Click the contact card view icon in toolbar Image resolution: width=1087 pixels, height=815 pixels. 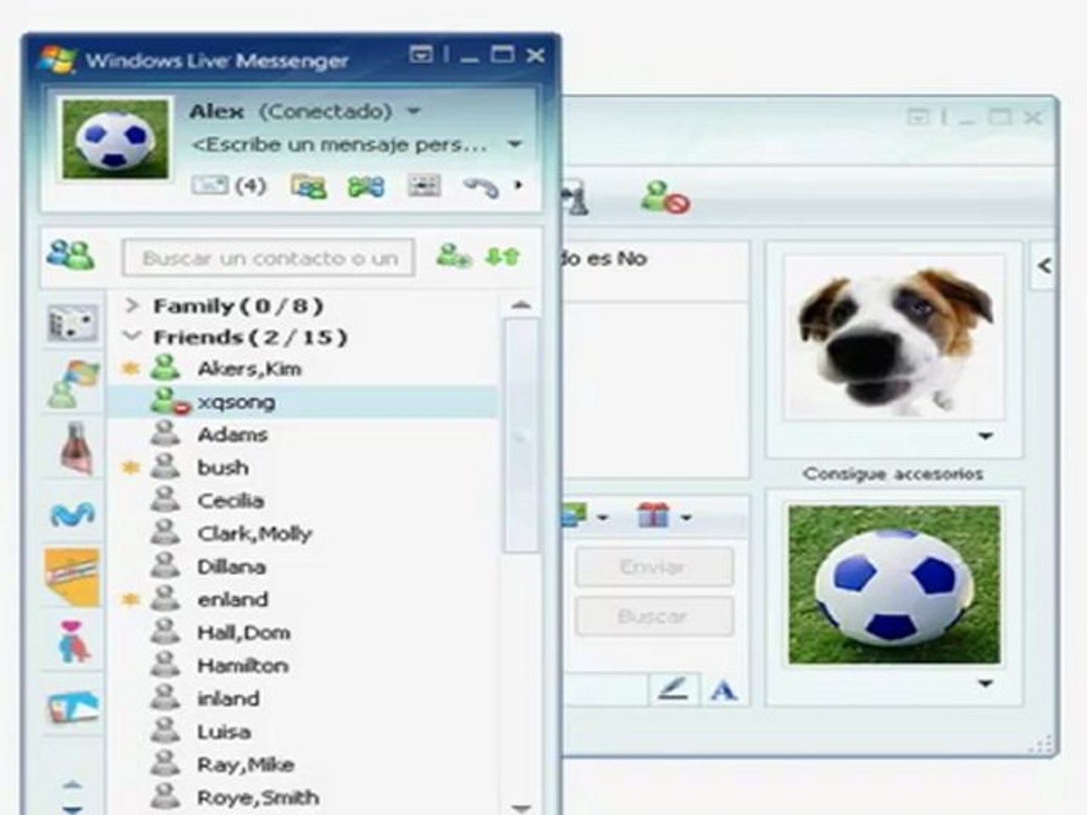tap(423, 185)
